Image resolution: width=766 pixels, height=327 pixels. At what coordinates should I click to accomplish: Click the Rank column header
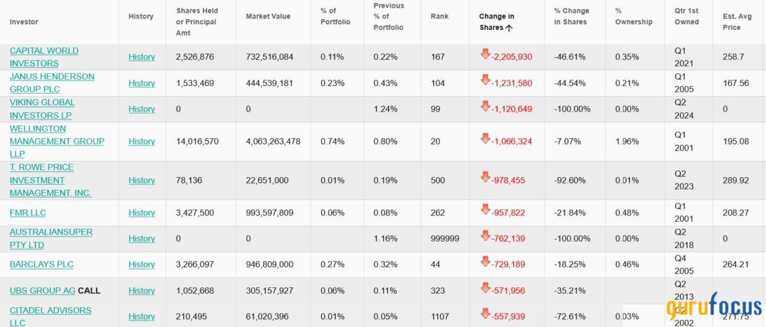point(440,16)
